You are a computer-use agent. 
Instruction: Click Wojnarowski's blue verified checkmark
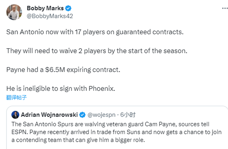pyautogui.click(x=82, y=115)
